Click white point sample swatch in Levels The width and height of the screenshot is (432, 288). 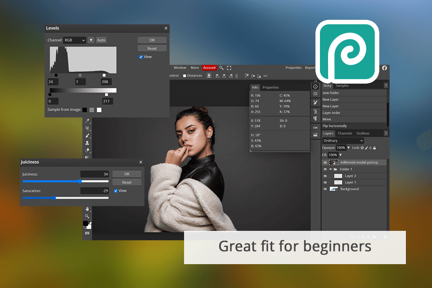click(99, 110)
